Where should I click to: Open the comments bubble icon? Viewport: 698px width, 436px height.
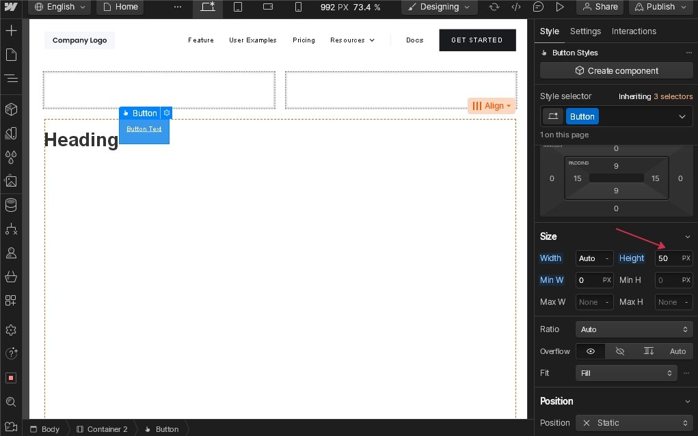tap(538, 7)
